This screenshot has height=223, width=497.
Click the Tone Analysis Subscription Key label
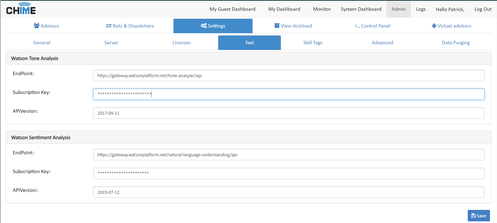tap(32, 92)
